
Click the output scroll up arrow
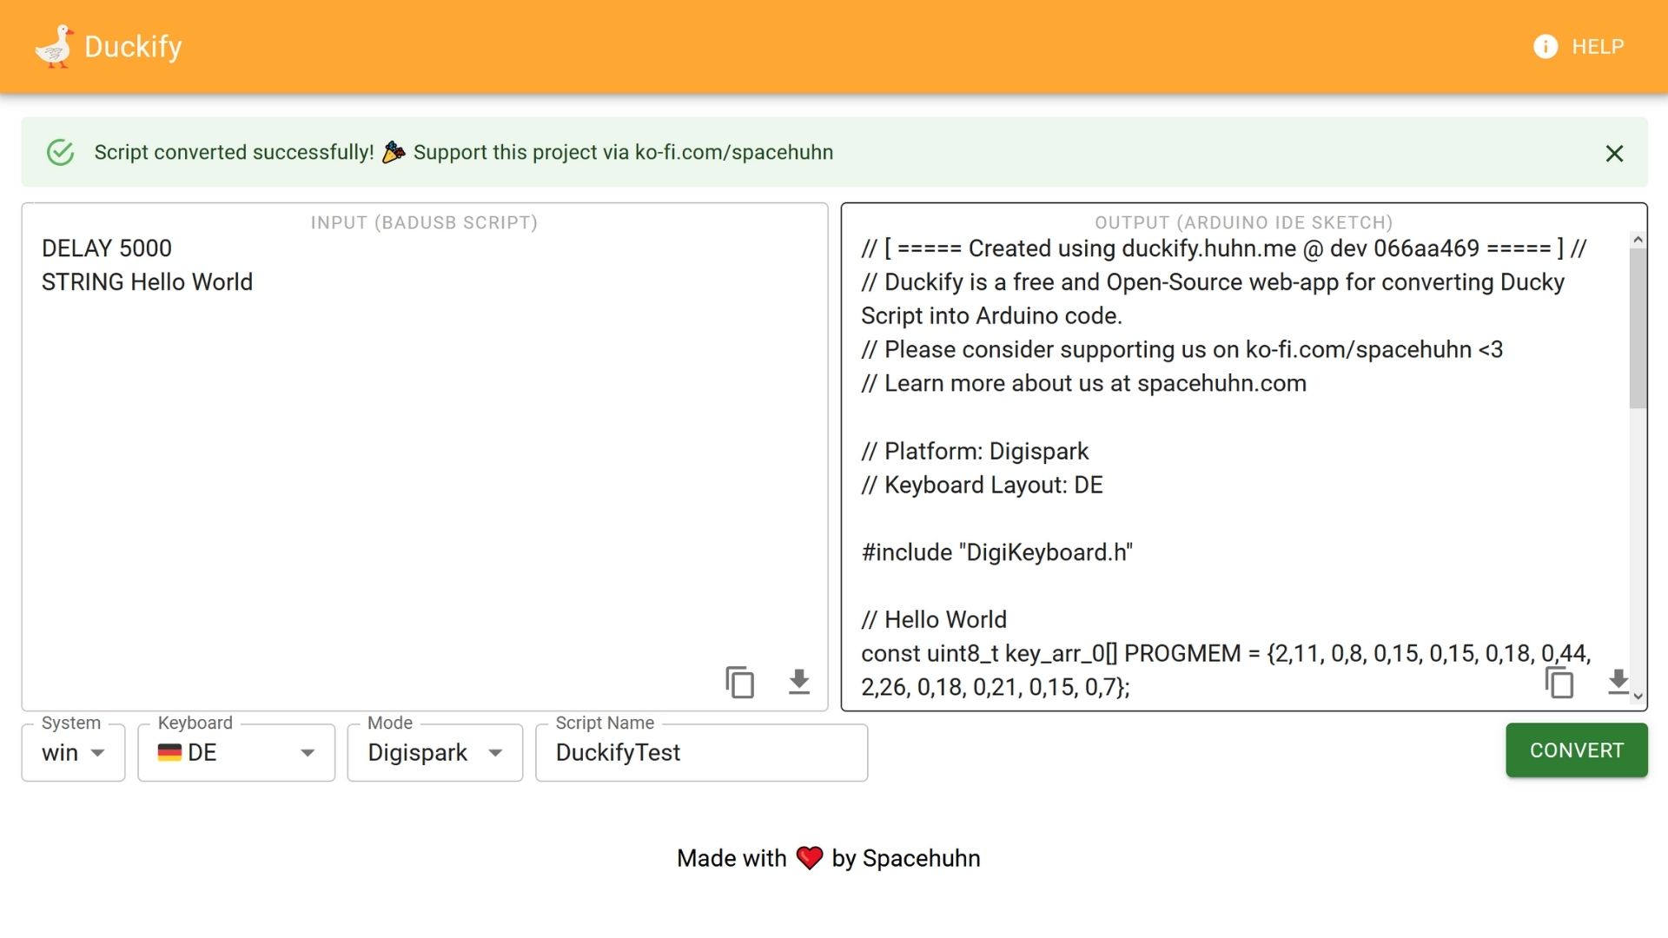pyautogui.click(x=1638, y=240)
